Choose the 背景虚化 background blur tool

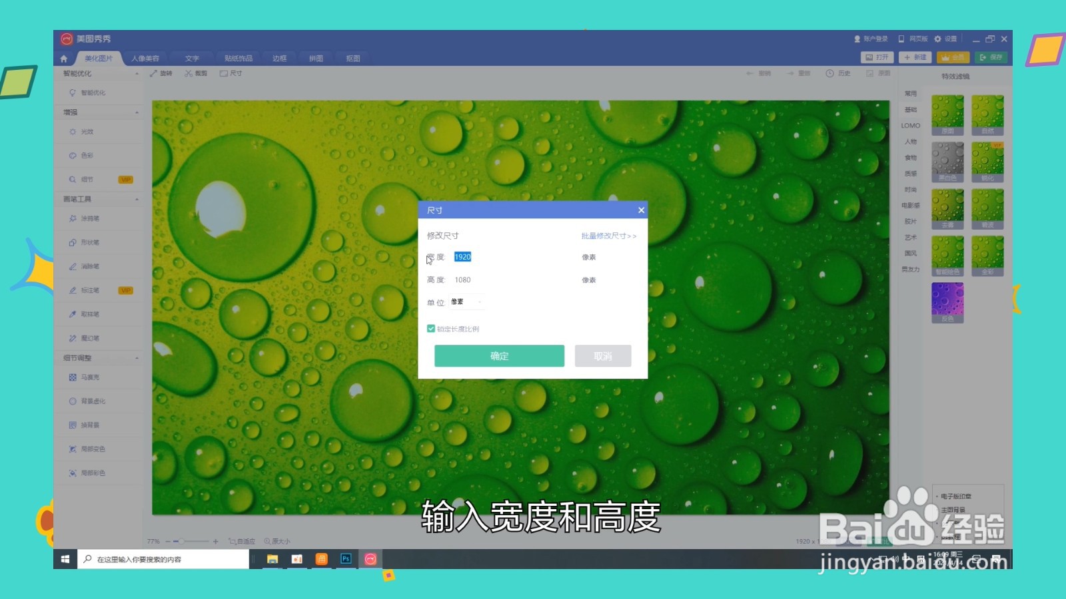(87, 401)
